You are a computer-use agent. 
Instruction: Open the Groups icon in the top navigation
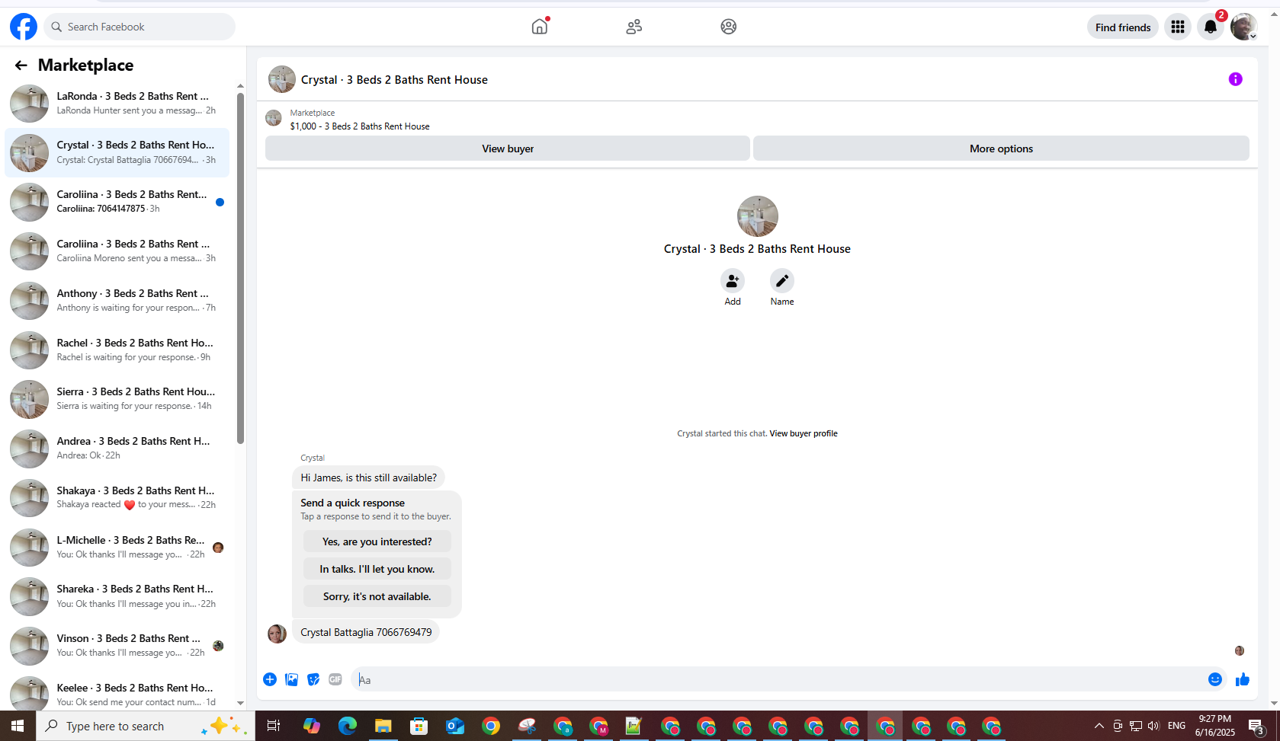[728, 27]
